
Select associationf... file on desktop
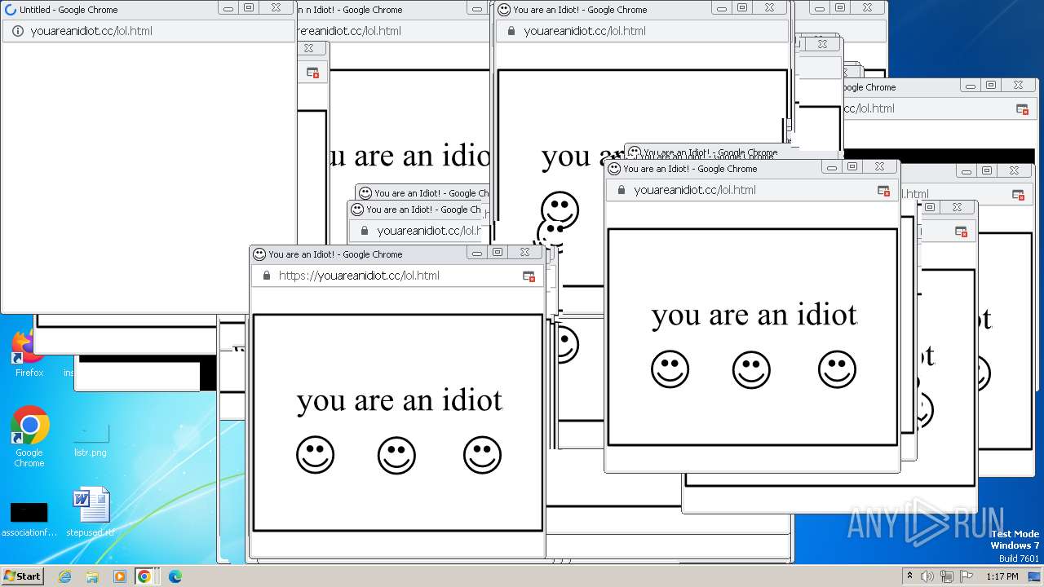(x=29, y=519)
